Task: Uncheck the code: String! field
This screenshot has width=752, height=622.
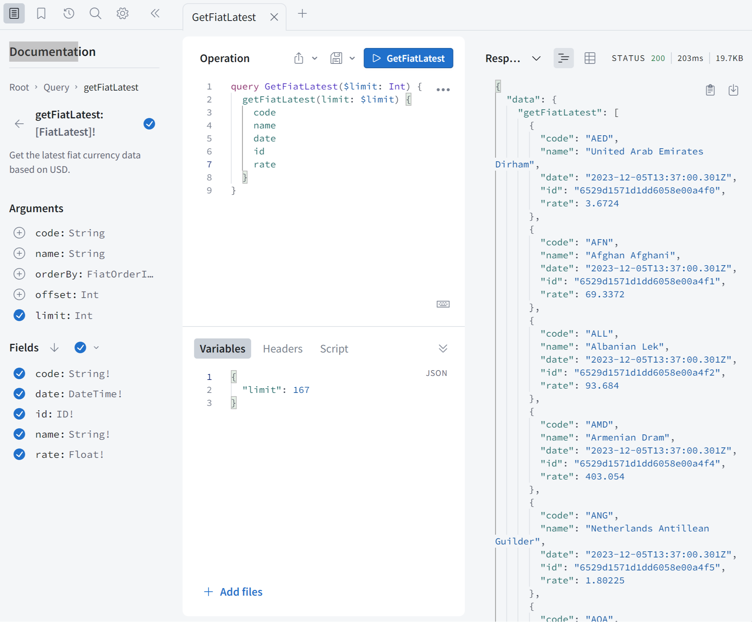Action: [x=19, y=374]
